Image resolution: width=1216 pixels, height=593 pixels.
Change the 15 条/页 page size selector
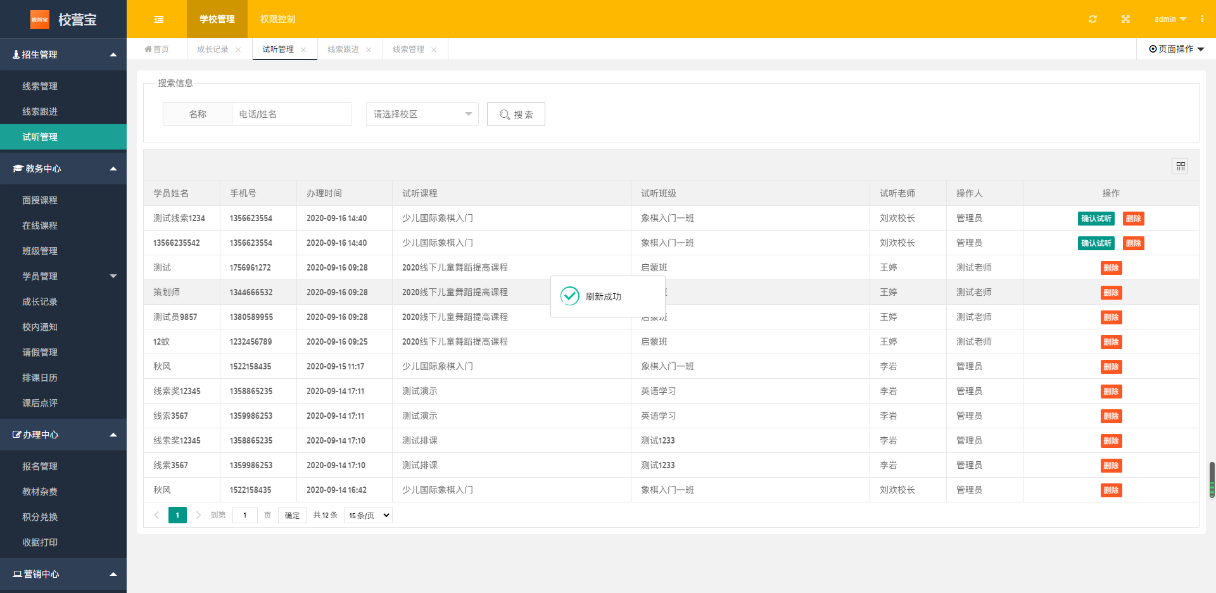point(368,515)
